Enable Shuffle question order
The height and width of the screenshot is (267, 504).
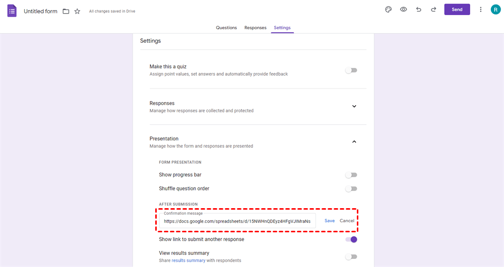[351, 189]
